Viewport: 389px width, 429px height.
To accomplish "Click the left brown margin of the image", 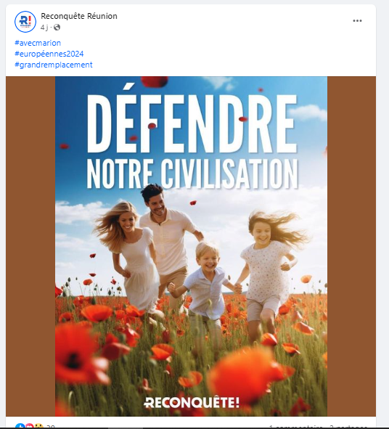I will (30, 246).
